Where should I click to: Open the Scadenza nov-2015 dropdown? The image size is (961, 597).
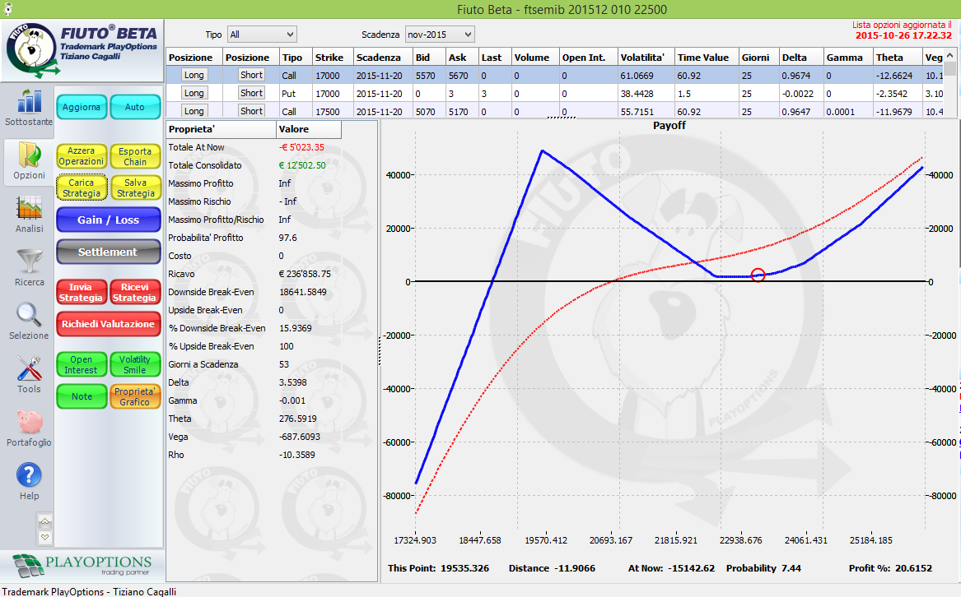coord(440,35)
